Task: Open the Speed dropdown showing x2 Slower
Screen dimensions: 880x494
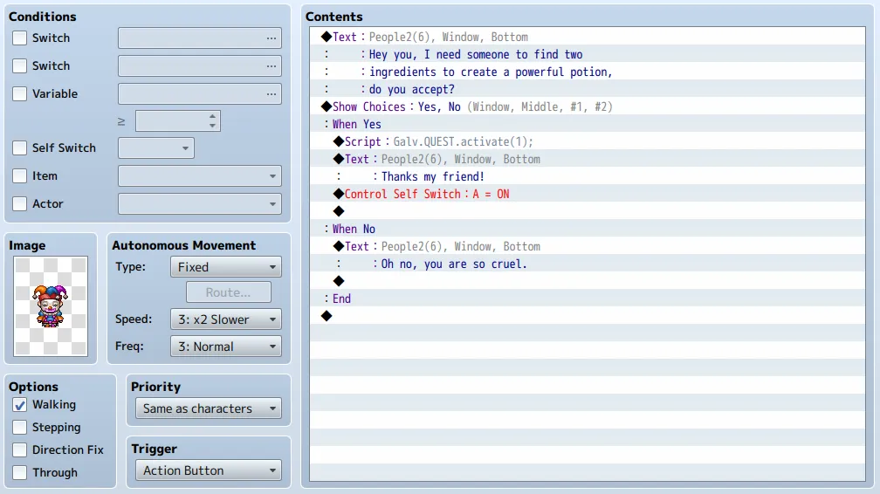Action: click(x=226, y=319)
